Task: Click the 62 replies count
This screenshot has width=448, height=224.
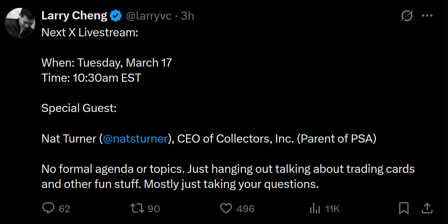Action: coord(64,209)
